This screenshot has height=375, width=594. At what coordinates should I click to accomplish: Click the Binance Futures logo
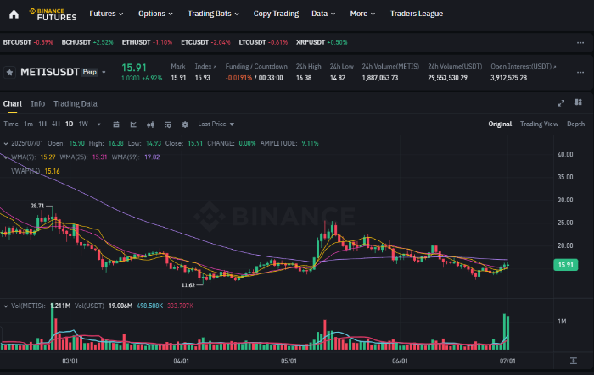pos(53,14)
